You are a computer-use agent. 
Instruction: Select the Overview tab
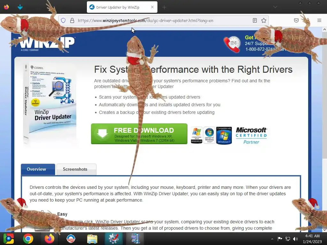tap(38, 169)
